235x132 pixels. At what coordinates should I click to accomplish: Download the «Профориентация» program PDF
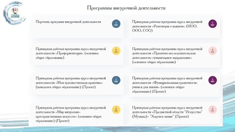(116, 51)
